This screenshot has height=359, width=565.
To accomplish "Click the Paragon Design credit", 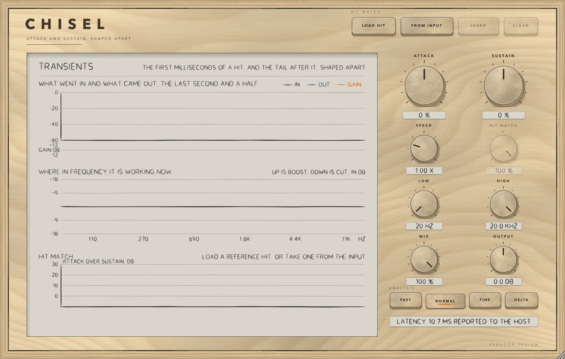I will click(x=514, y=345).
